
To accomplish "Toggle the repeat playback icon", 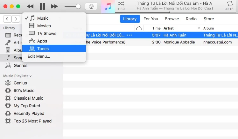I will tap(229, 3).
